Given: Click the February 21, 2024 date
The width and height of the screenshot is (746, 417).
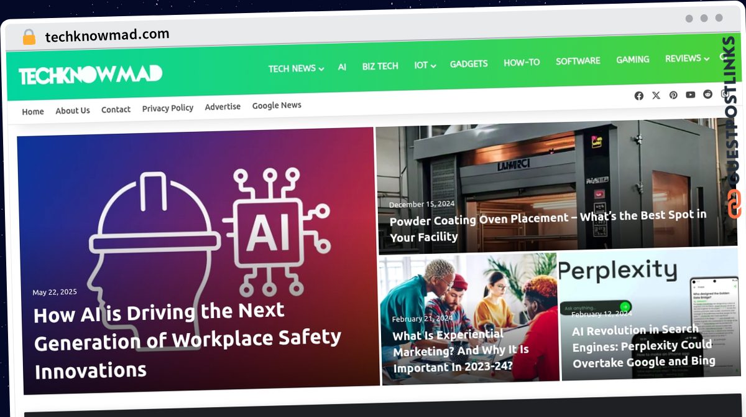Looking at the screenshot, I should pos(422,319).
